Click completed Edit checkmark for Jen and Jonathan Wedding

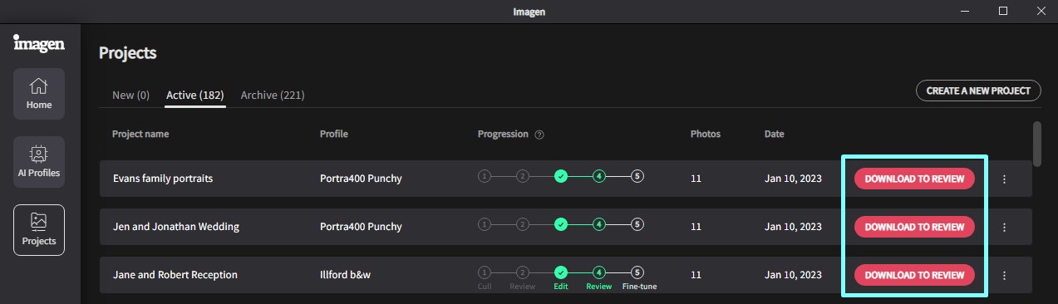click(561, 224)
